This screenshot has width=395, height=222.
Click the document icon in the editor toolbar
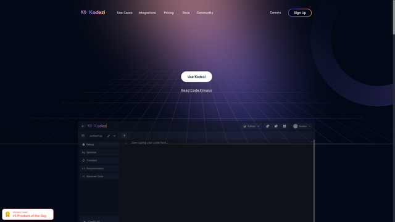284,126
